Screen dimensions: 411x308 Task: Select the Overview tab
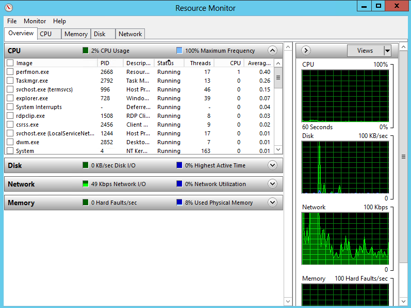click(21, 34)
